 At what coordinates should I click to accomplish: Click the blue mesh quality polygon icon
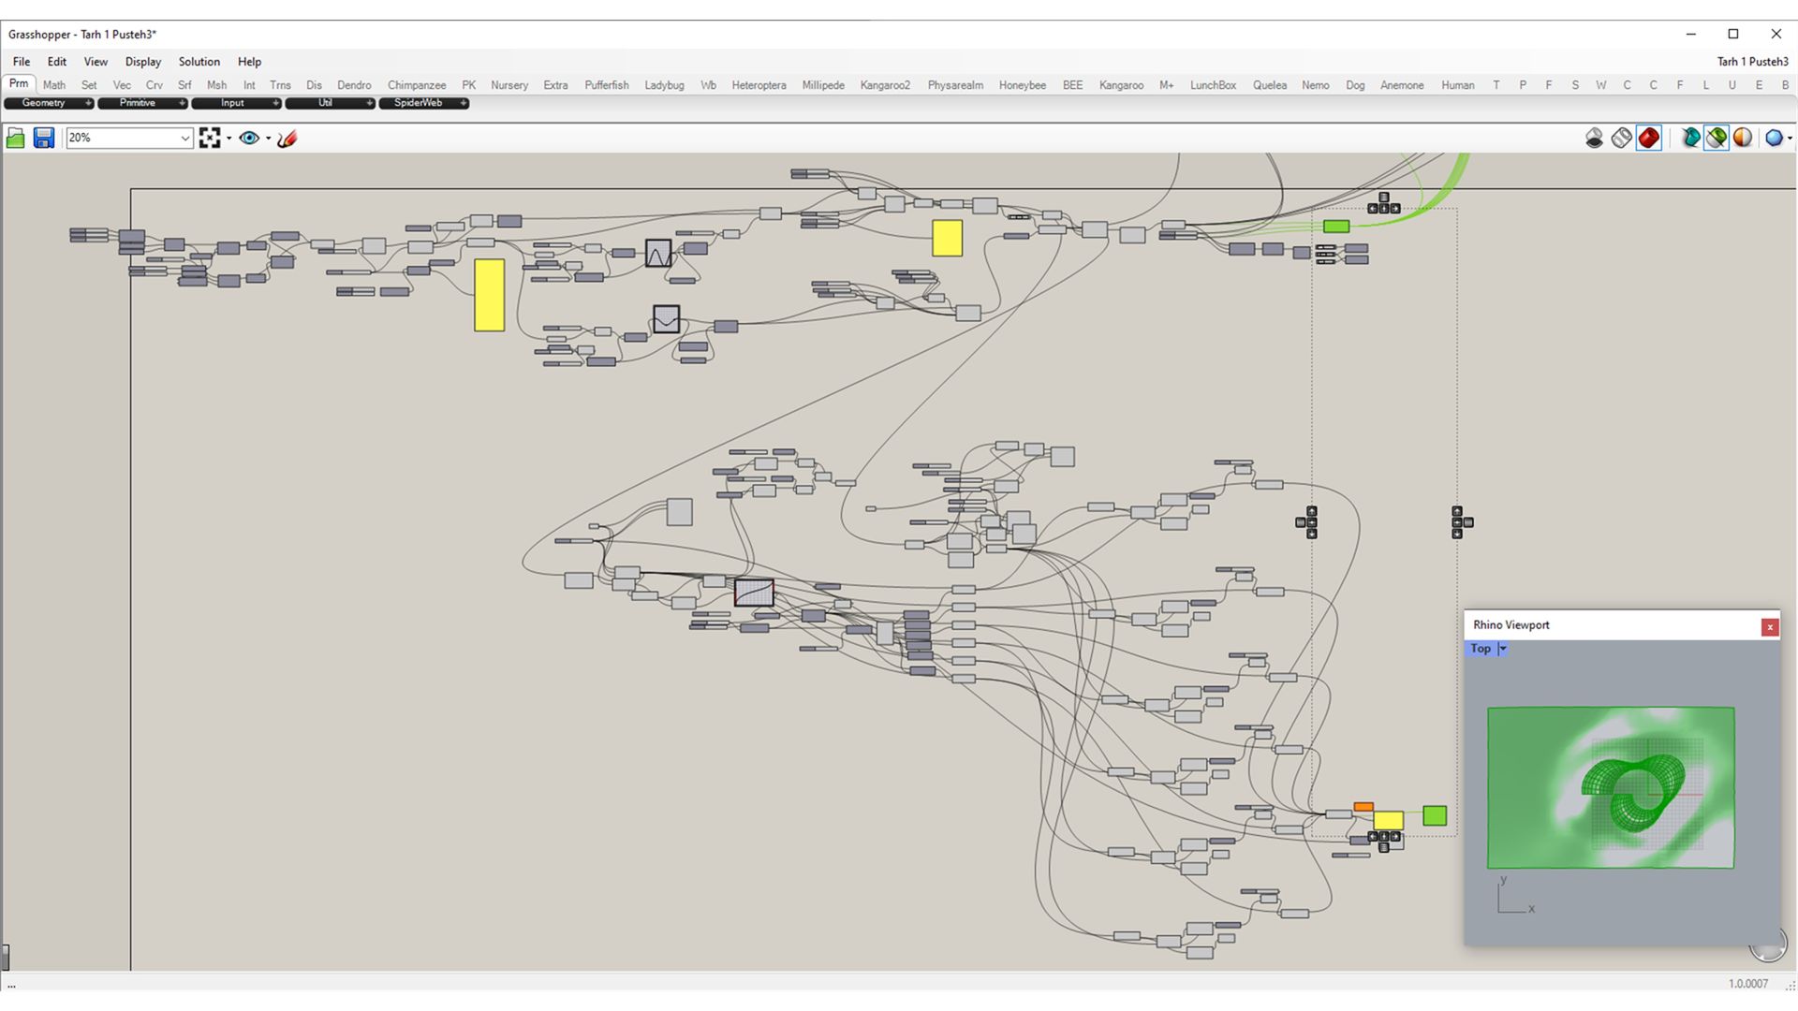click(x=1774, y=139)
